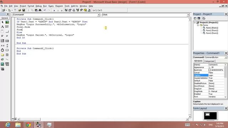This screenshot has height=128, width=228.
Task: Collapse the Project1 tree node
Action: coord(195,22)
